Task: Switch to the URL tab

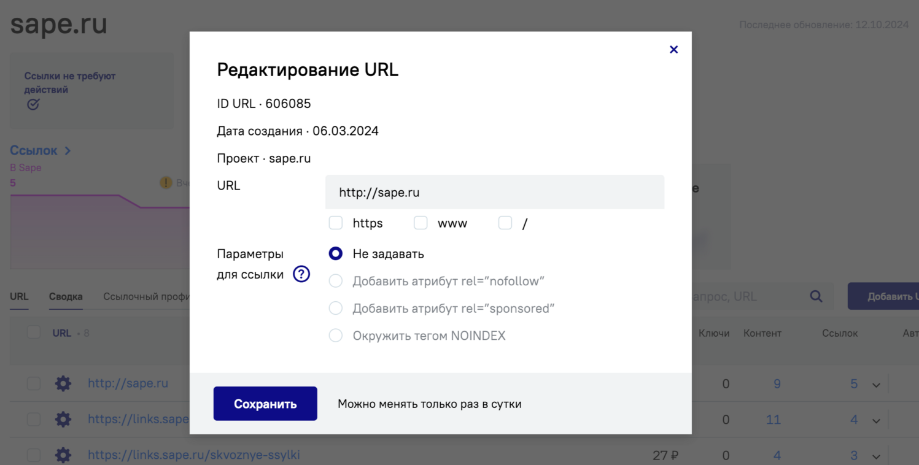Action: point(19,296)
